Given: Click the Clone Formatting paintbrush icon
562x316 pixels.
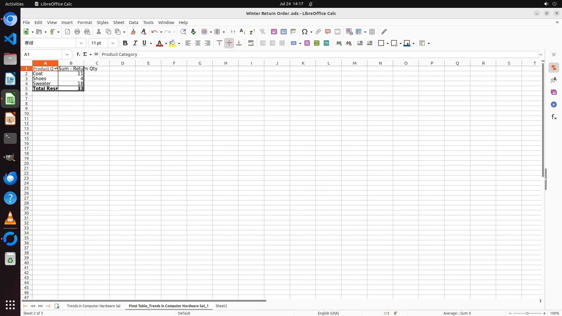Looking at the screenshot, I should 133,32.
